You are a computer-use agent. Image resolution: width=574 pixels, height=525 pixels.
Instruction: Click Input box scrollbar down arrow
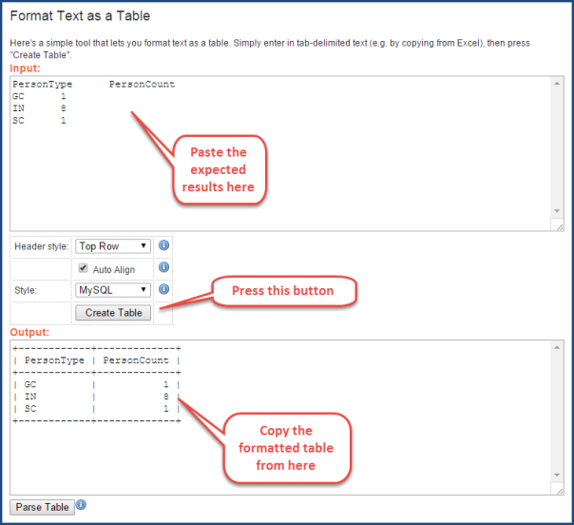pos(557,212)
